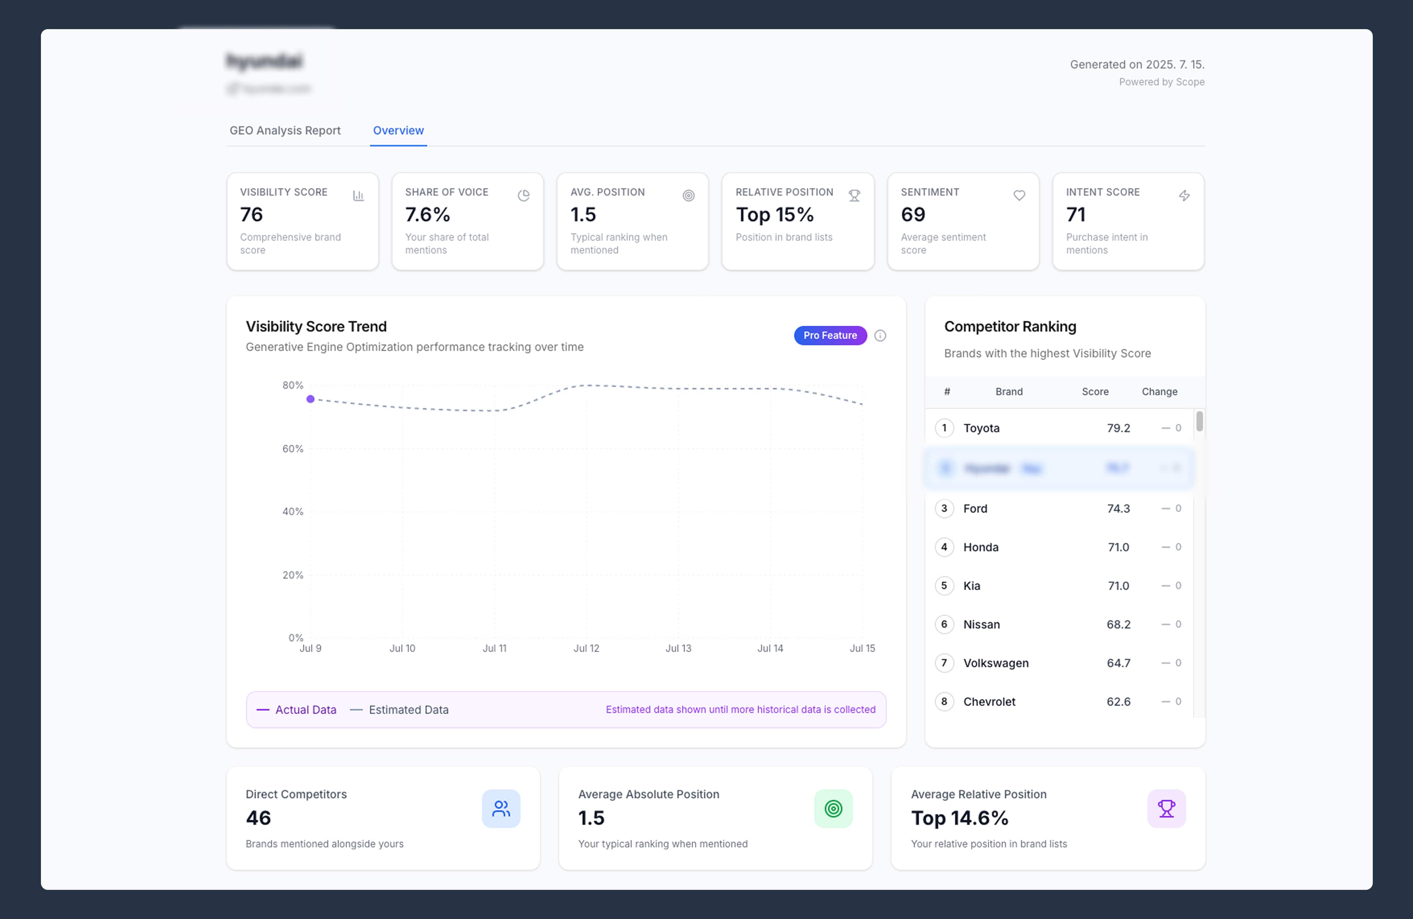This screenshot has height=919, width=1413.
Task: Select the Overview tab
Action: click(398, 130)
